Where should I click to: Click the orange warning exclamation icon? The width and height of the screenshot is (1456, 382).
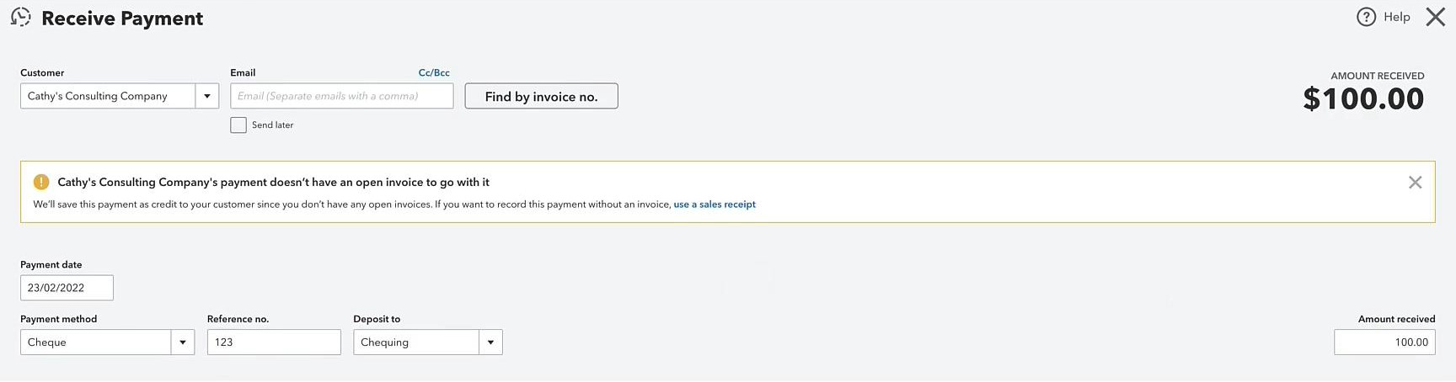(x=41, y=182)
